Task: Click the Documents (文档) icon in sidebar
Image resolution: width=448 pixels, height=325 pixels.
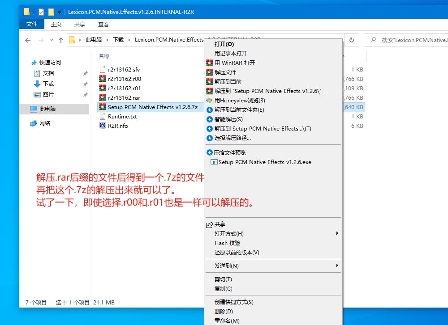Action: pos(37,73)
